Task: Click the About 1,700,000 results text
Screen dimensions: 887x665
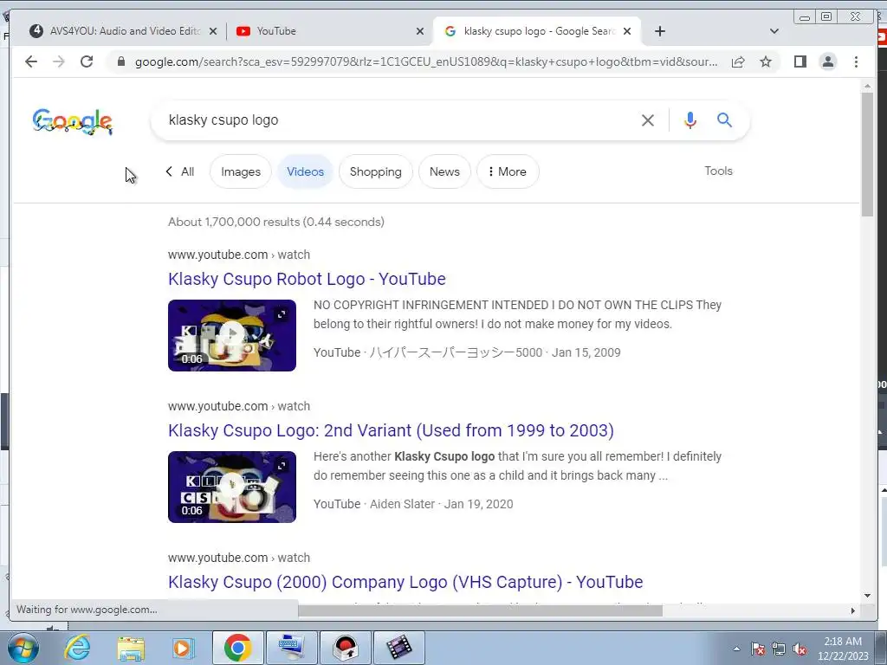Action: point(276,222)
